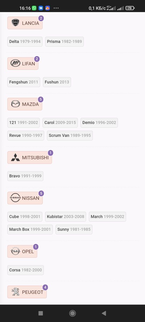The width and height of the screenshot is (145, 322).
Task: Open the Bravo 1991-1999 model
Action: pyautogui.click(x=25, y=176)
